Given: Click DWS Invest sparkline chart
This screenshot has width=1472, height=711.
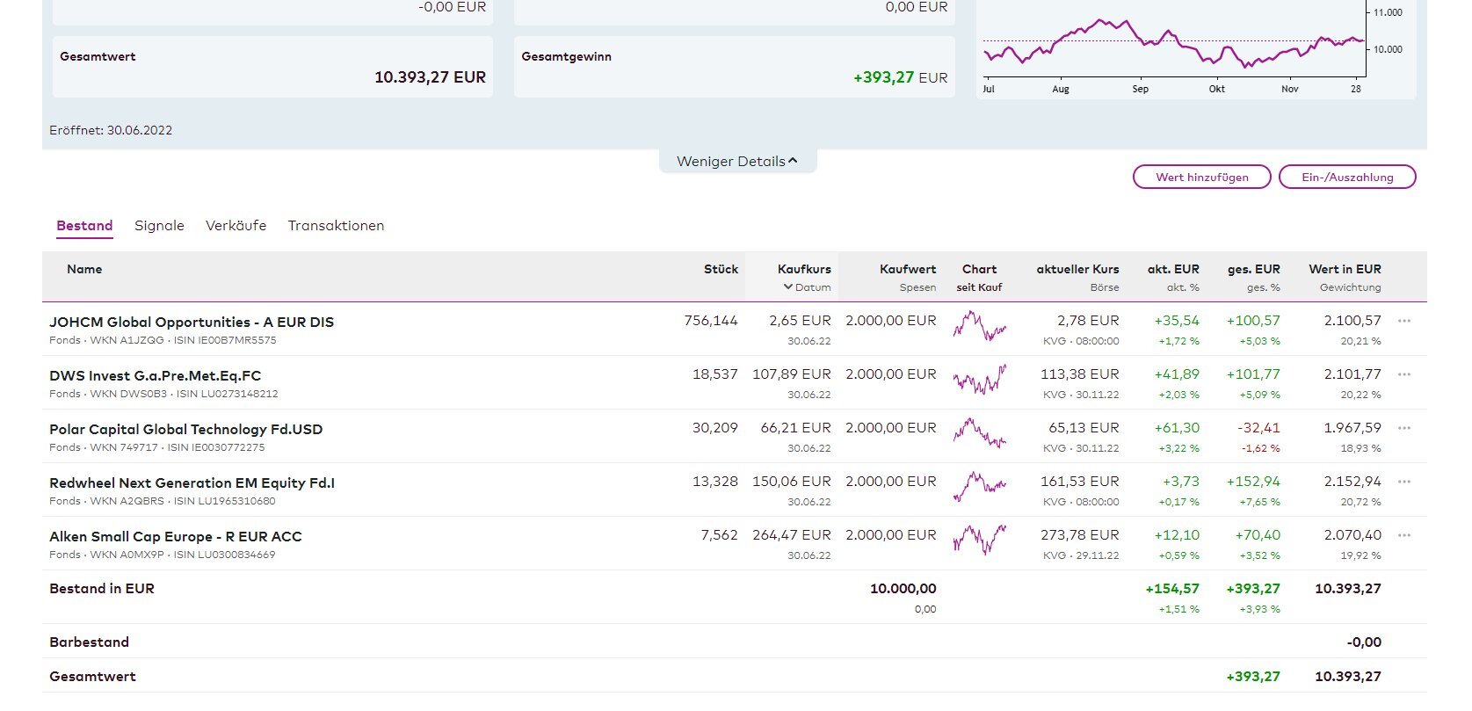Looking at the screenshot, I should (979, 380).
